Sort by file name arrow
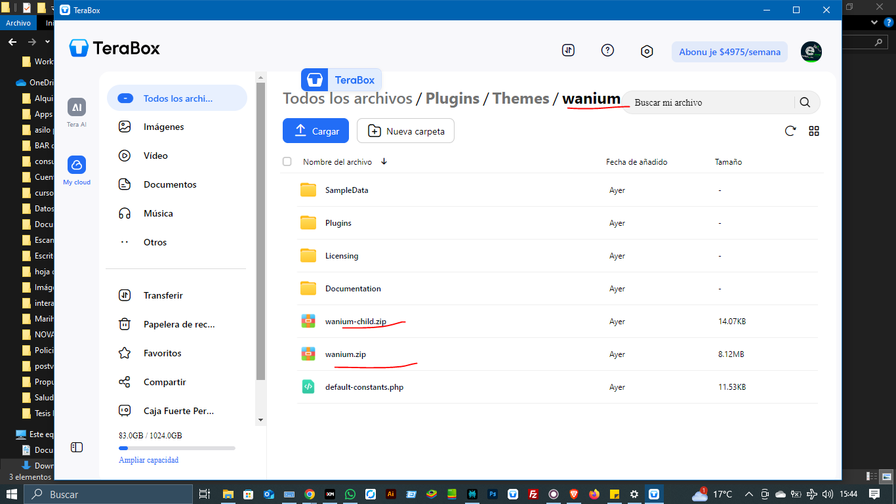 [x=384, y=161]
